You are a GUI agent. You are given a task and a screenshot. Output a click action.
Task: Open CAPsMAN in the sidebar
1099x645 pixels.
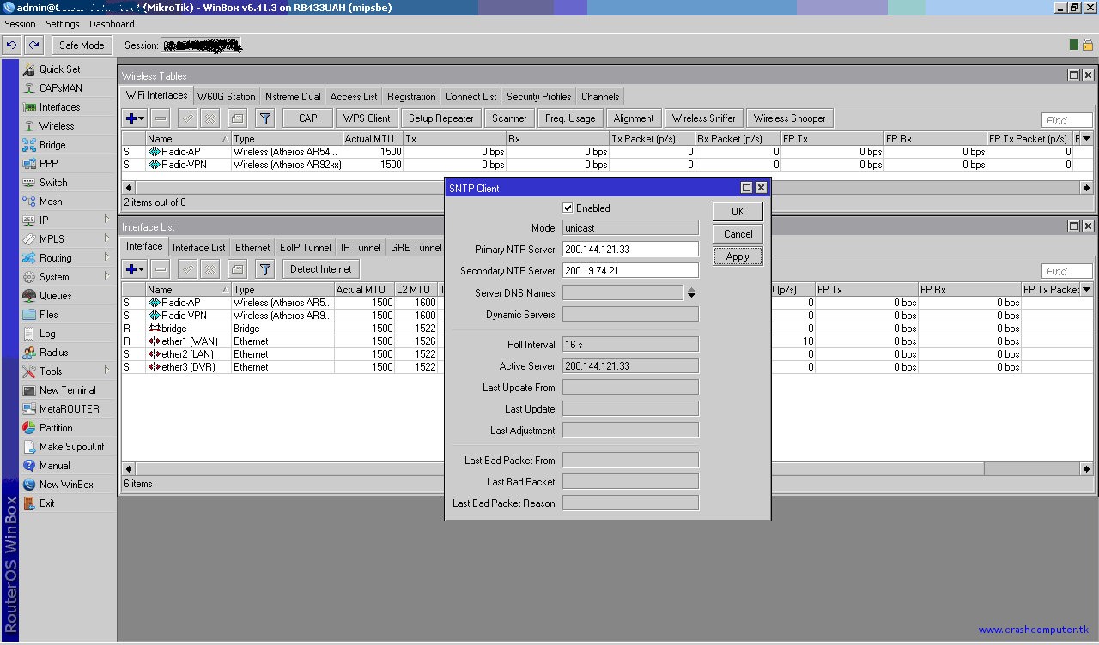[60, 88]
